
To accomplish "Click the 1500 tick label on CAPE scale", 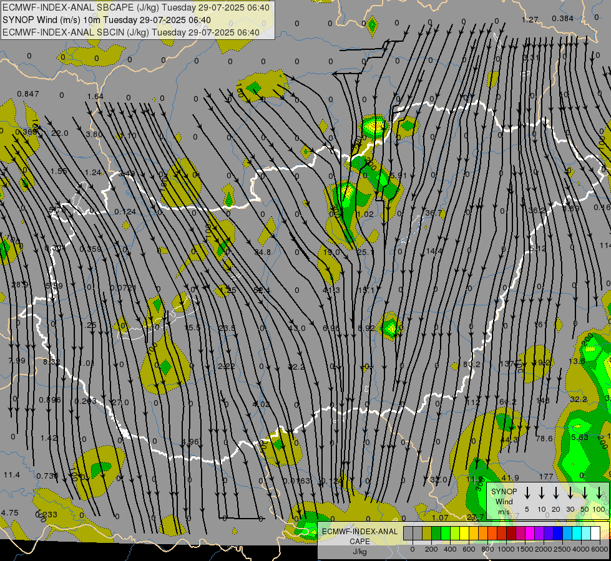I will (525, 549).
